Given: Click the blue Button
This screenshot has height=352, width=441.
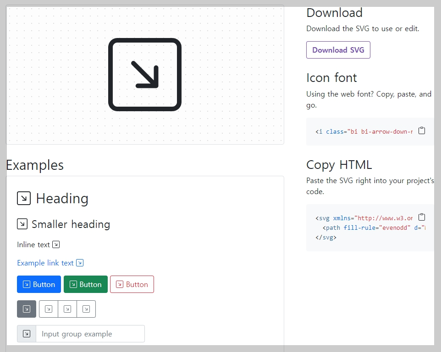Looking at the screenshot, I should pos(39,284).
